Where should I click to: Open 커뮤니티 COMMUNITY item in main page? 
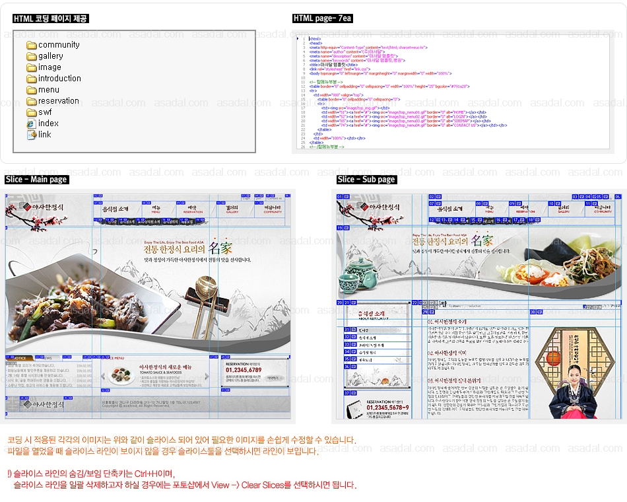273,209
